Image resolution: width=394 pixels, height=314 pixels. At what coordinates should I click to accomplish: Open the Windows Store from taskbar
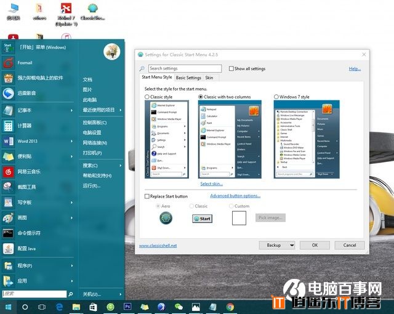click(x=93, y=307)
